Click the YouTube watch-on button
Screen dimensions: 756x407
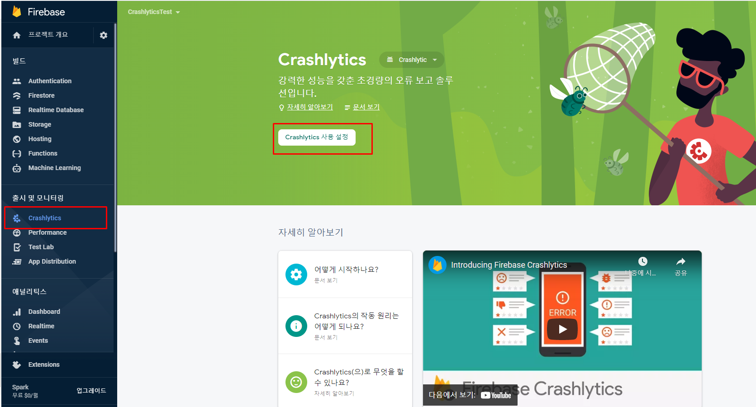pos(470,395)
